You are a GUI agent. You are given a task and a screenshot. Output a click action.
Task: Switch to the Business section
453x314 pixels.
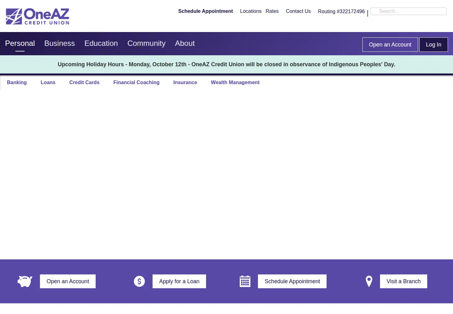coord(59,43)
